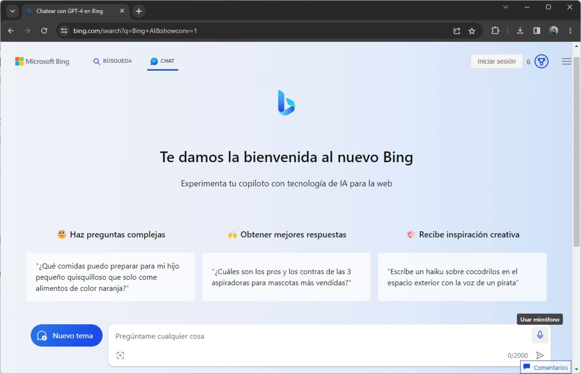Open the Downloads icon
The width and height of the screenshot is (581, 374).
point(520,31)
